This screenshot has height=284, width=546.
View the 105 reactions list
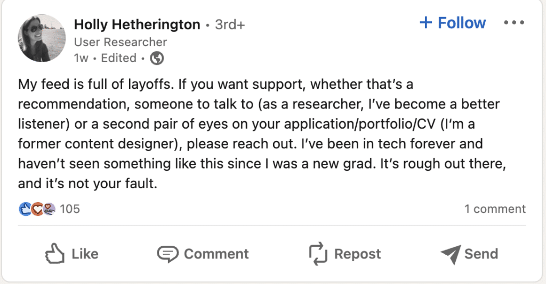(x=69, y=209)
